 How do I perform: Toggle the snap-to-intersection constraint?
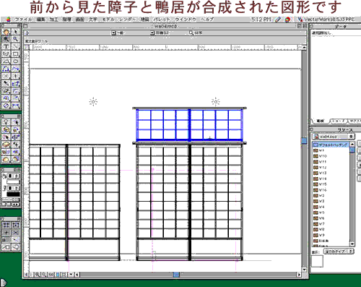click(x=16, y=232)
